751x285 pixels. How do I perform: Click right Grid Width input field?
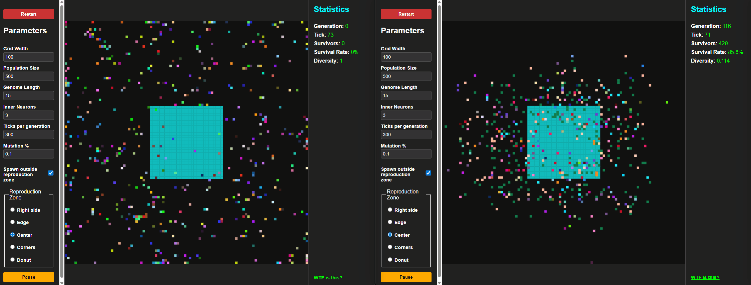[x=406, y=57]
